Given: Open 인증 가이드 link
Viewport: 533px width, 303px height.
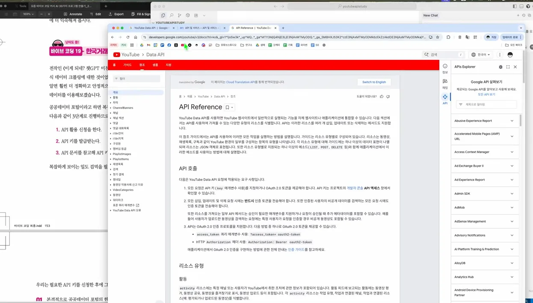Looking at the screenshot, I should [296, 250].
